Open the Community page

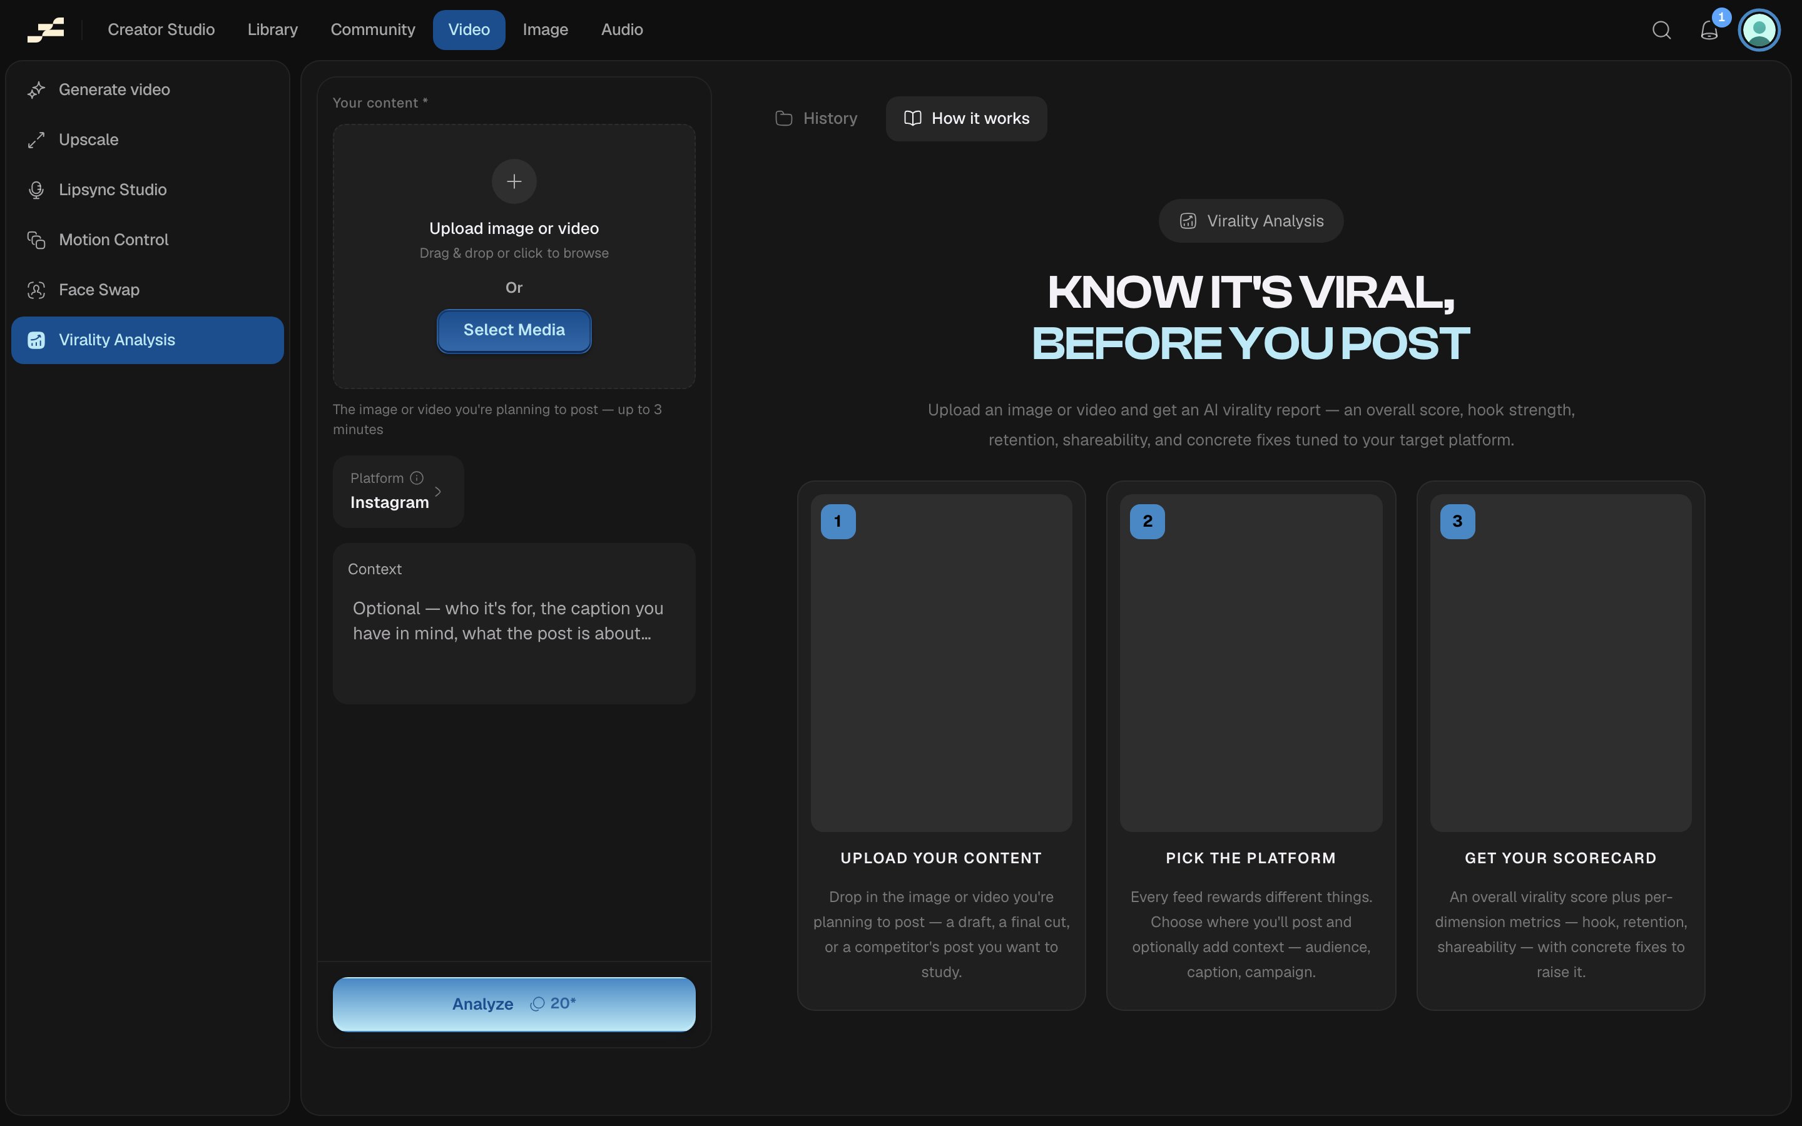tap(372, 30)
